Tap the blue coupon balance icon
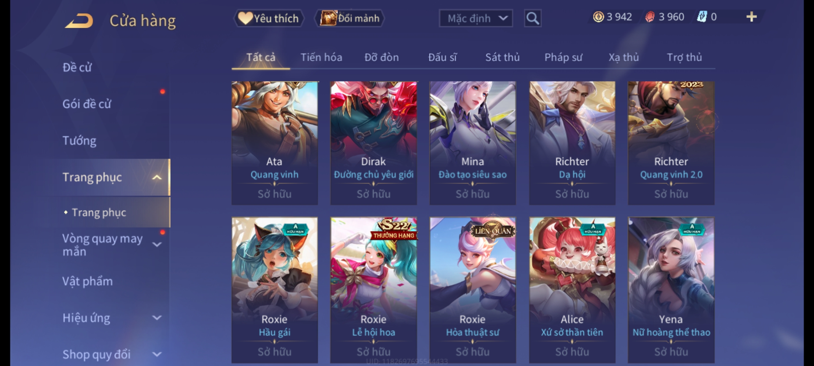 point(702,17)
